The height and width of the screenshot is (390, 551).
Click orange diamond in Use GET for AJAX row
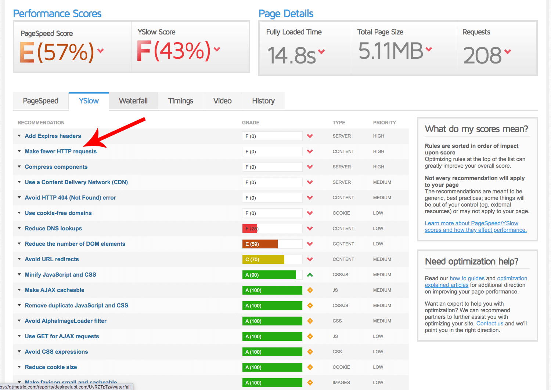[310, 336]
